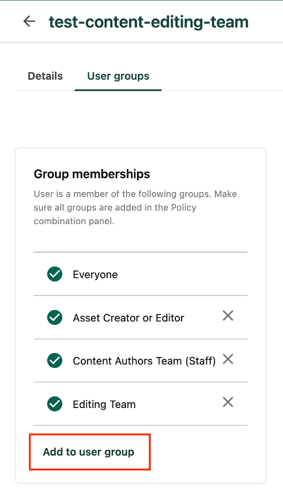The image size is (283, 502).
Task: Click the green checkmark beside Everyone
Action: (55, 274)
